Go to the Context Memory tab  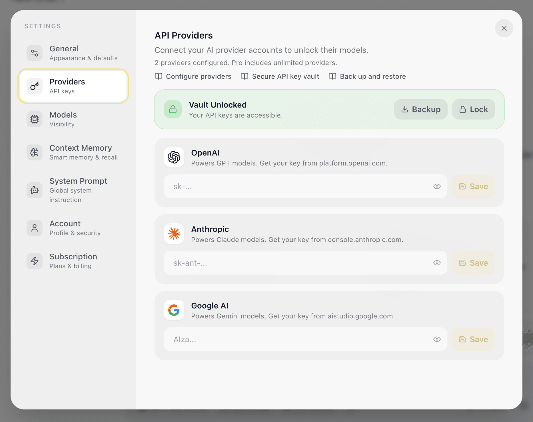click(73, 152)
